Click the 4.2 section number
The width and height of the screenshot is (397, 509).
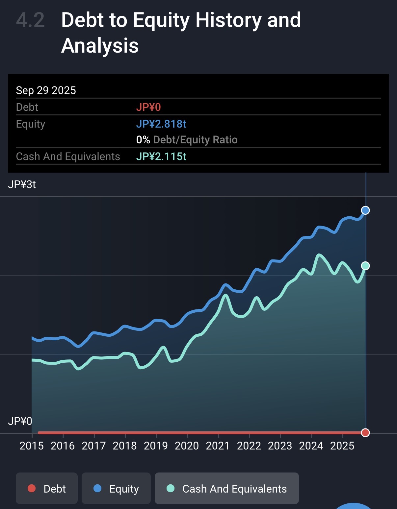pos(30,20)
